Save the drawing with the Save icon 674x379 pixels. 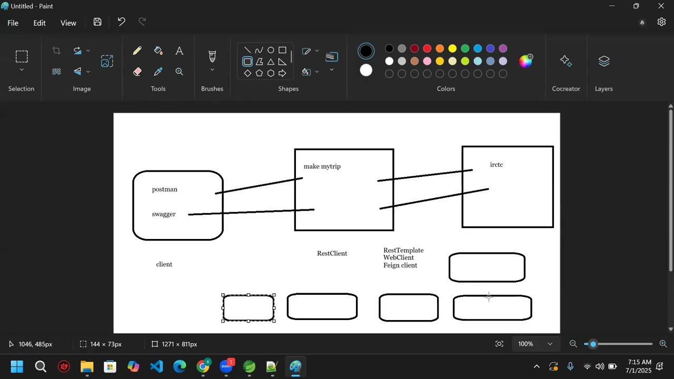pyautogui.click(x=97, y=22)
